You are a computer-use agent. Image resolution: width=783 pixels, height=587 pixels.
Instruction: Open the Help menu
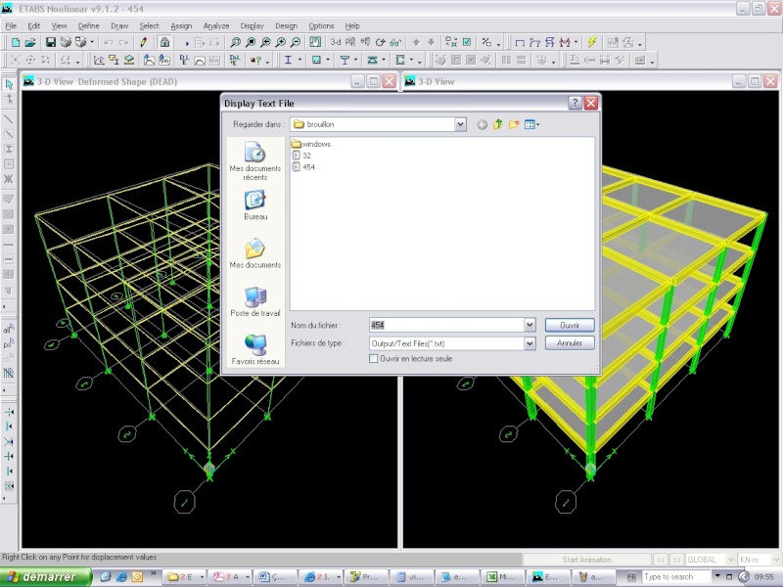[352, 26]
